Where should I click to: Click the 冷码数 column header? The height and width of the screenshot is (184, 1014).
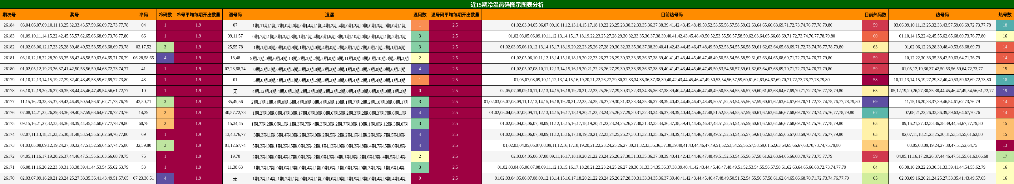coord(165,15)
